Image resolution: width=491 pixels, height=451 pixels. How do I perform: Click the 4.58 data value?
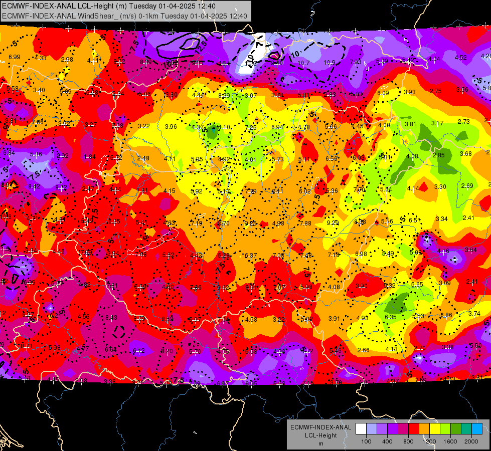[x=251, y=319]
